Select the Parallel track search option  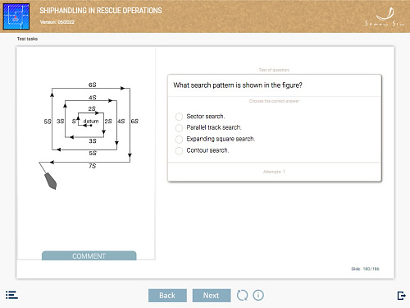coord(179,128)
